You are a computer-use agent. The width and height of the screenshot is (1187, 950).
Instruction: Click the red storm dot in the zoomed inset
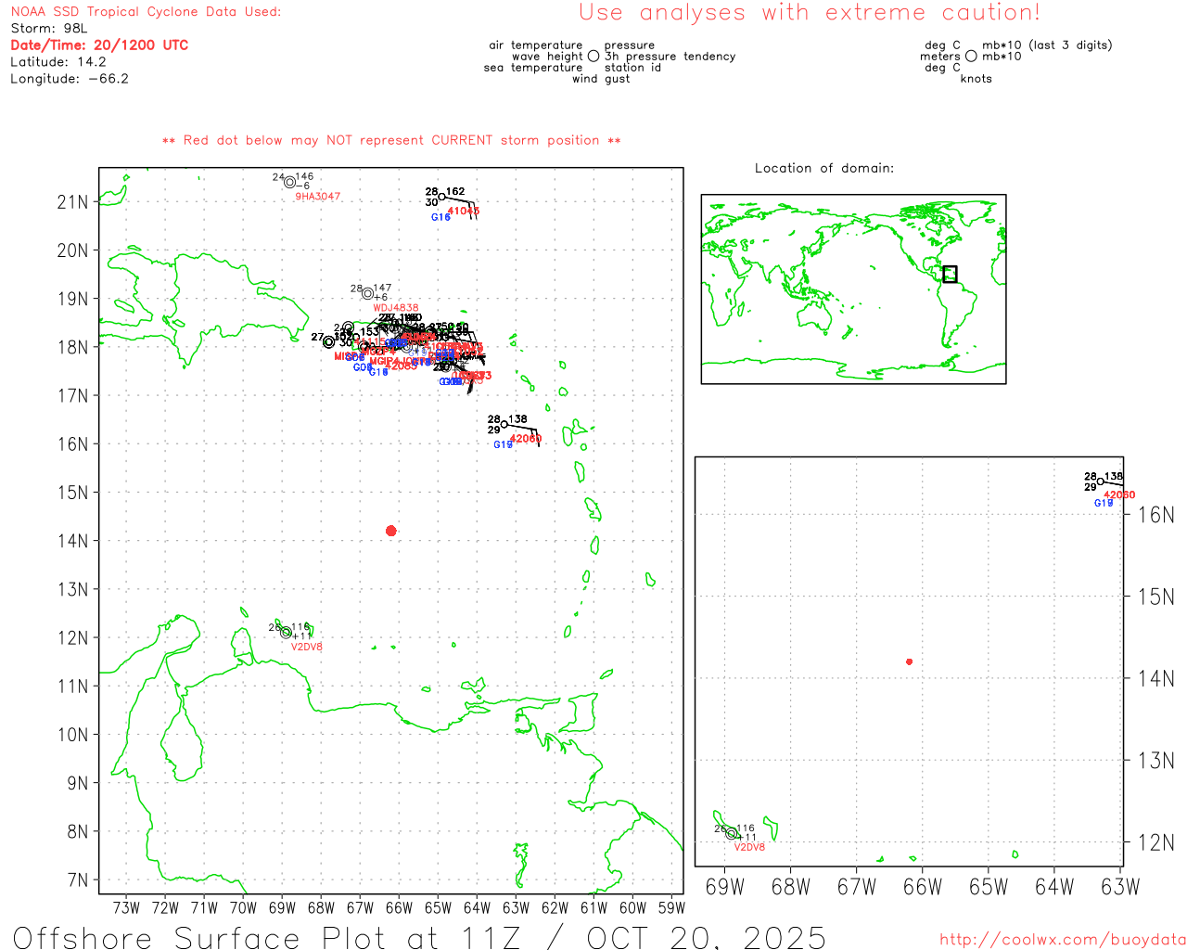point(909,661)
